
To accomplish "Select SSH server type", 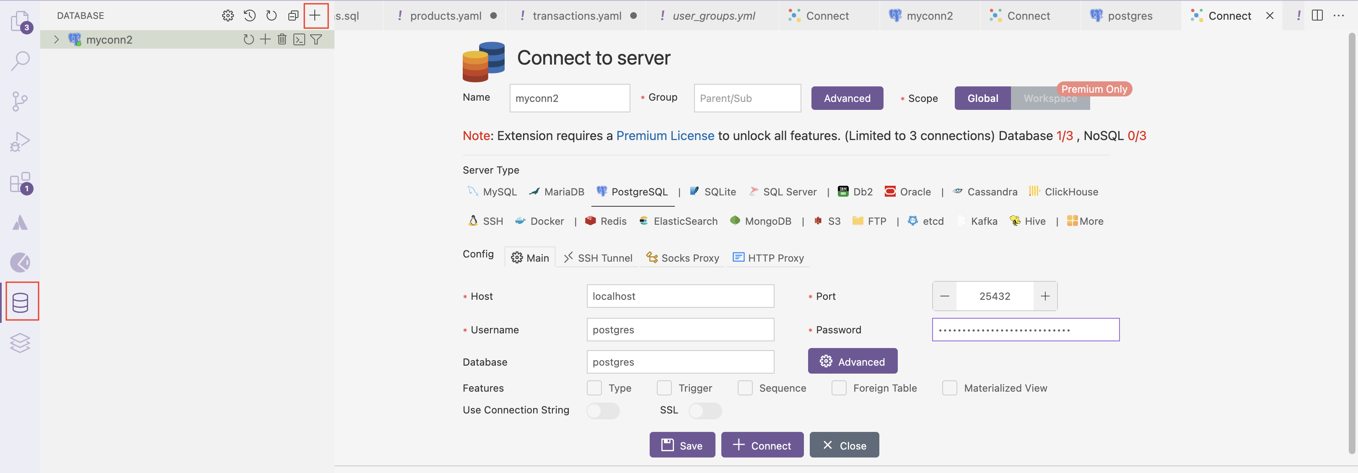I will 485,221.
